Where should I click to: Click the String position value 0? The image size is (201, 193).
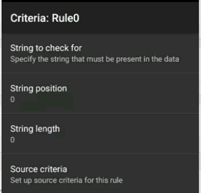pos(12,99)
